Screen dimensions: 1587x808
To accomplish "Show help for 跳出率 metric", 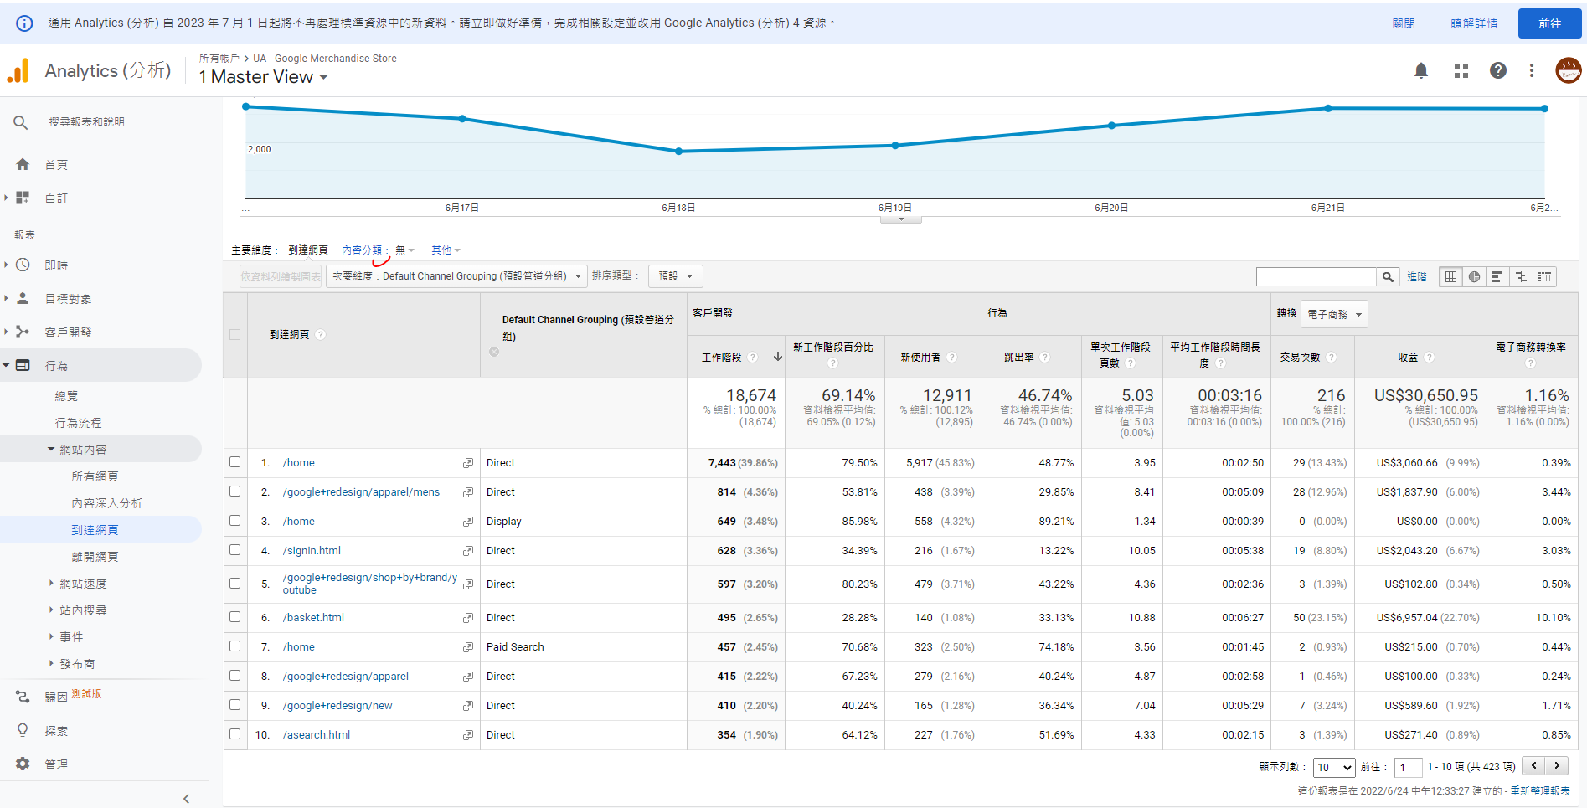I will coord(1045,358).
